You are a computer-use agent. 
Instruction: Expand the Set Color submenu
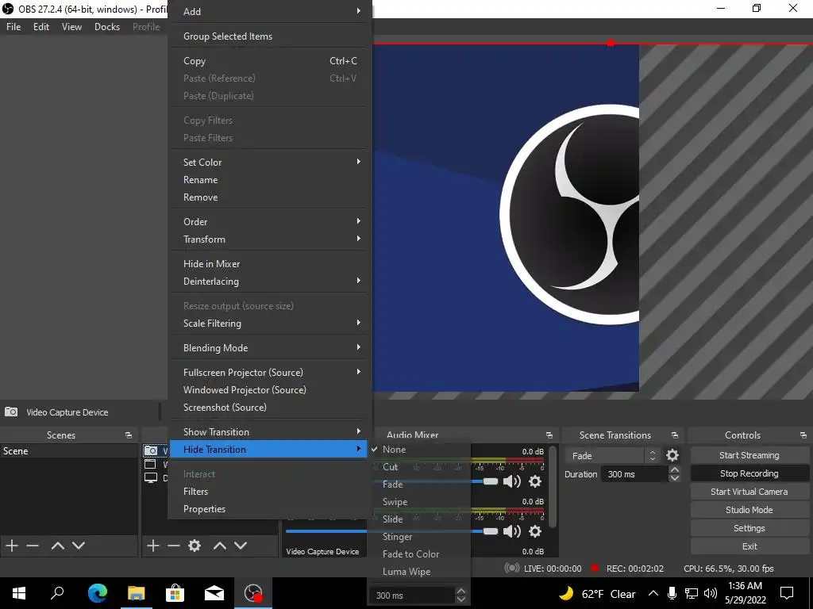tap(270, 162)
